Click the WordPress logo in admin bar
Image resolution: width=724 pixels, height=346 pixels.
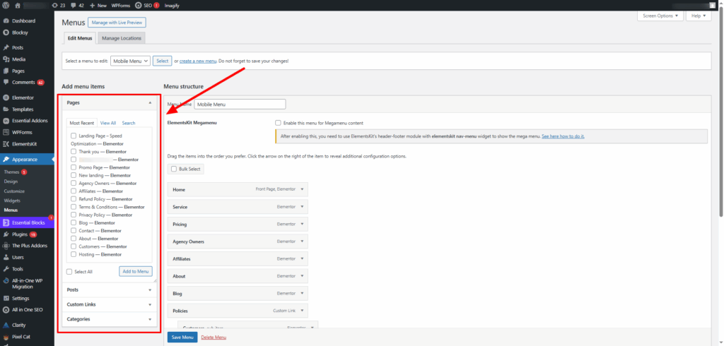pyautogui.click(x=6, y=6)
